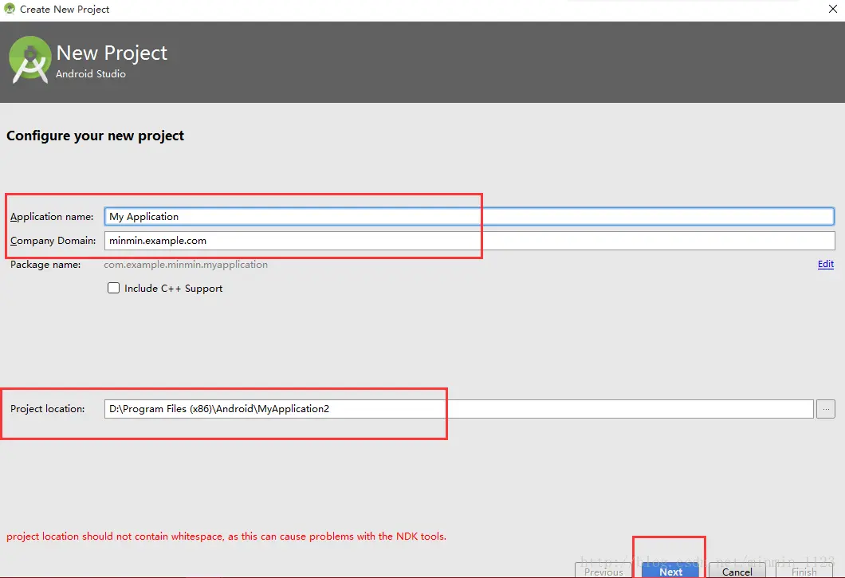Click the 'New Project' header title

(112, 53)
